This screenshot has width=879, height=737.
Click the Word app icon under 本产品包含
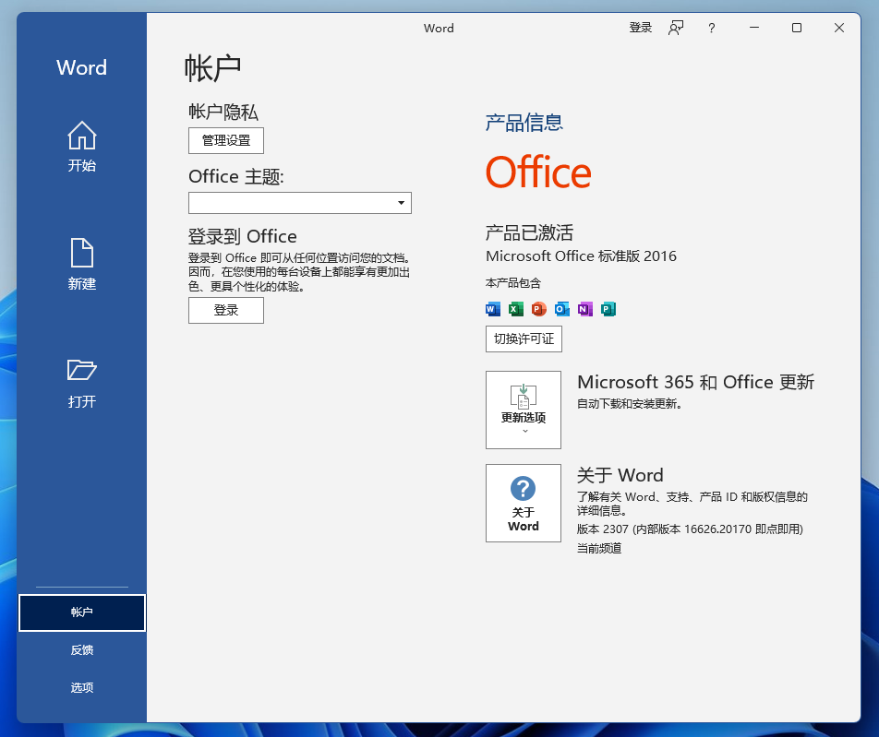(493, 309)
